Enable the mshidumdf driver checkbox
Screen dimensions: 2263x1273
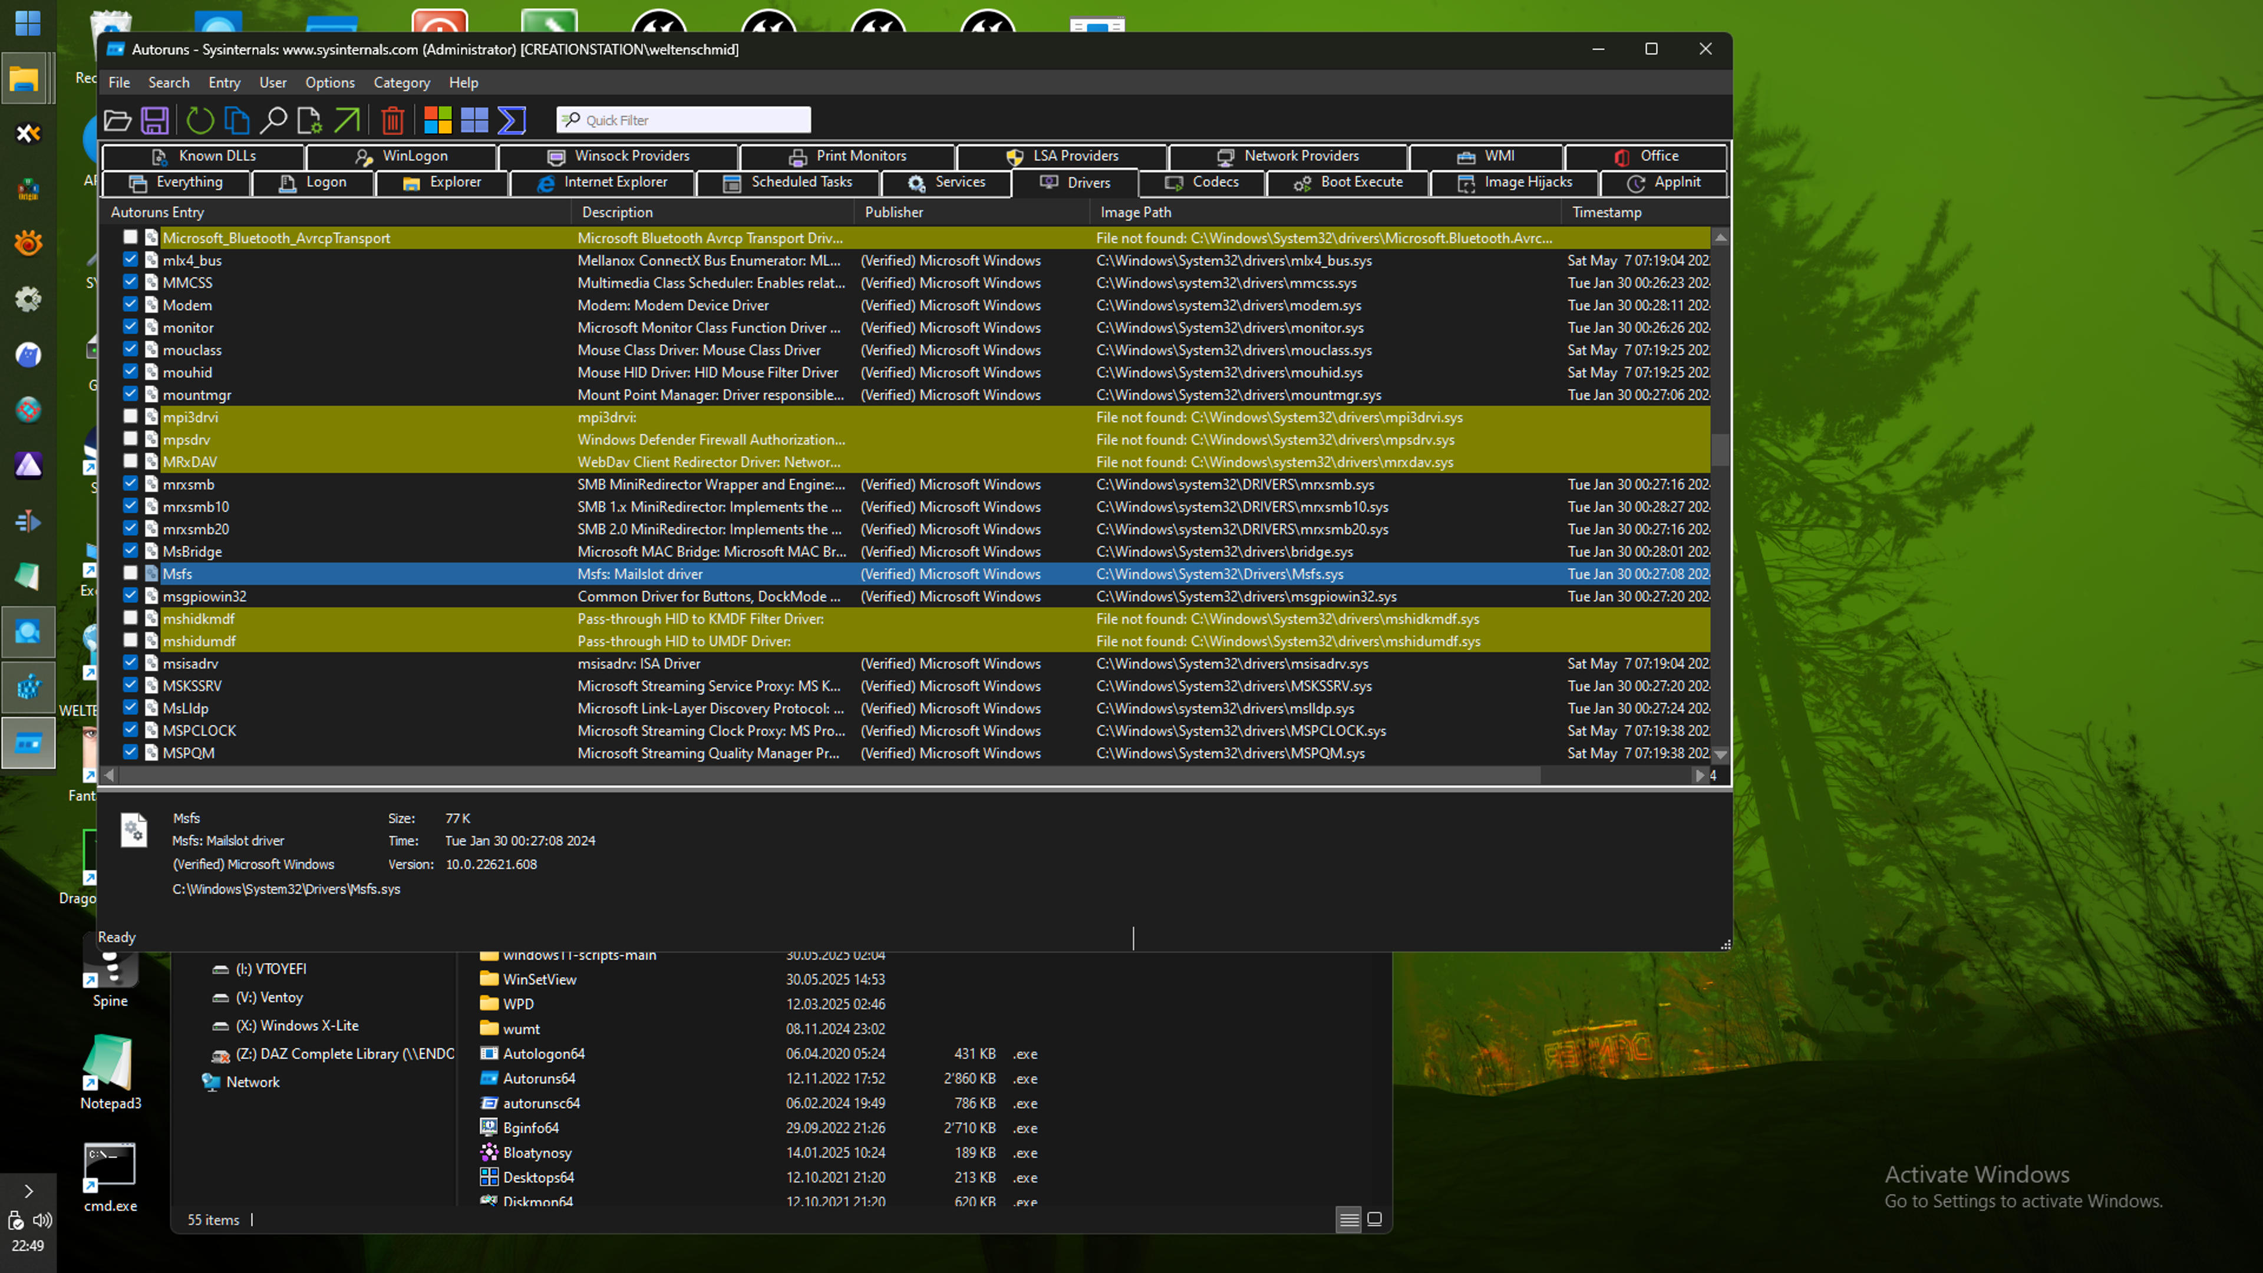[130, 641]
